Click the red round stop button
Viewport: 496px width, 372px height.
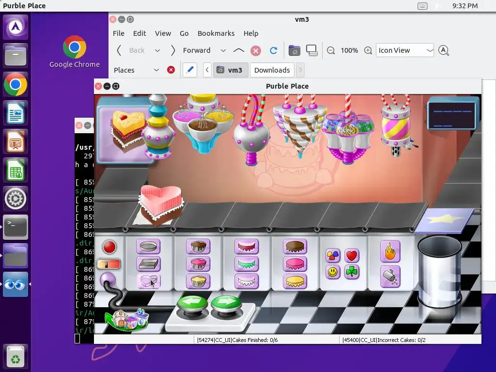click(x=109, y=247)
